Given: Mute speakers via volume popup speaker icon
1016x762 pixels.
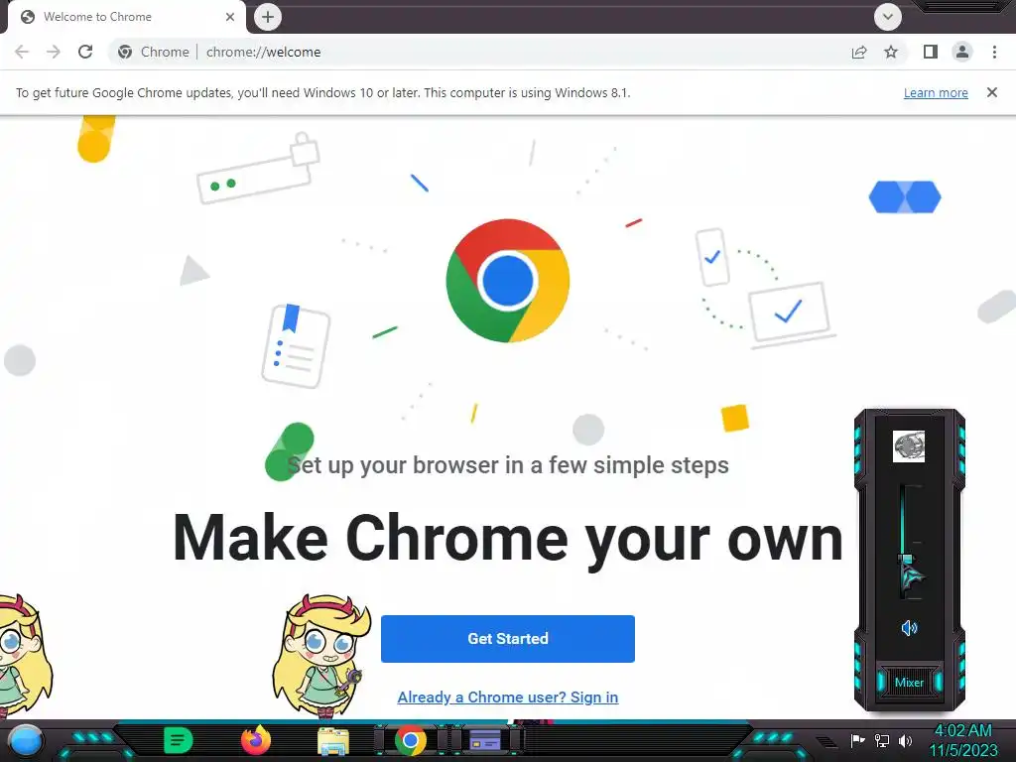Looking at the screenshot, I should coord(909,628).
